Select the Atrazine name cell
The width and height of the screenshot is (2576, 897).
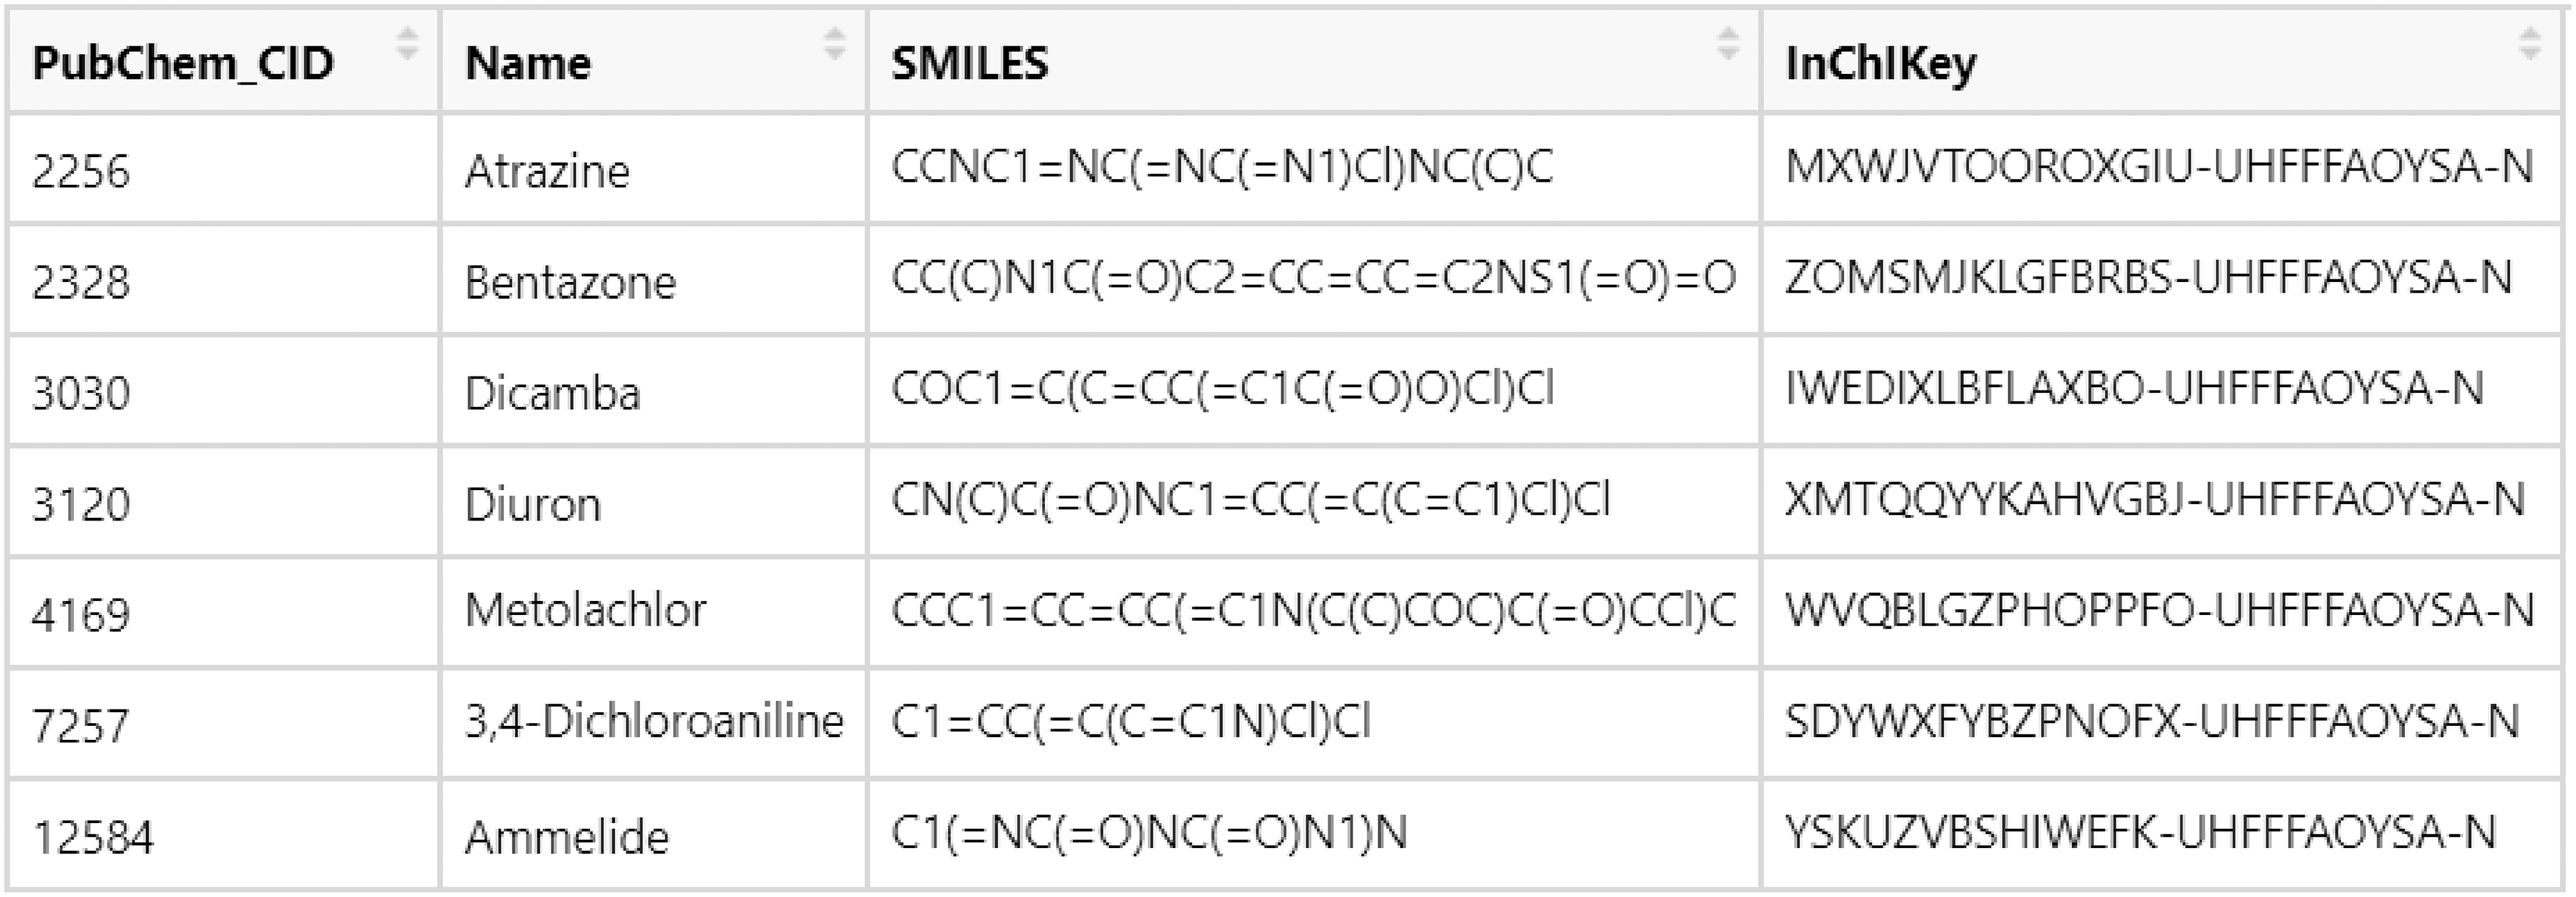(x=547, y=171)
